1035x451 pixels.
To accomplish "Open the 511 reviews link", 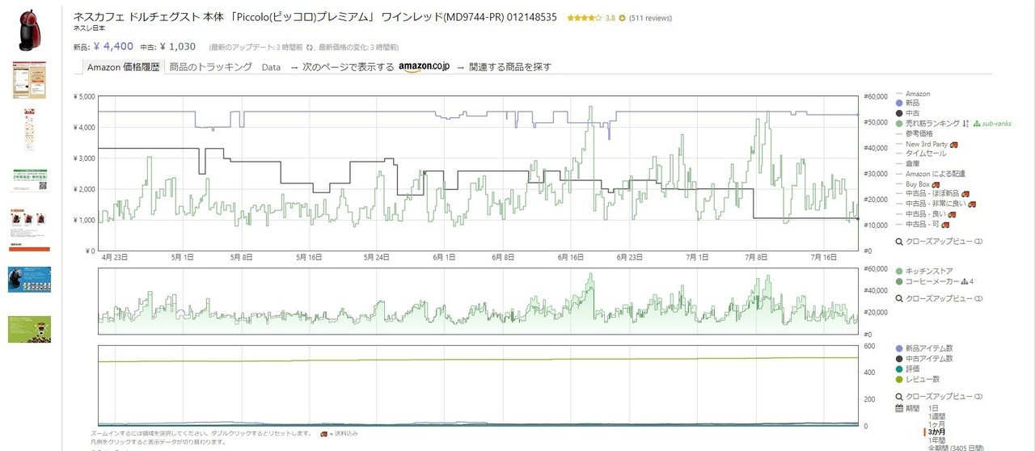I will tap(650, 18).
